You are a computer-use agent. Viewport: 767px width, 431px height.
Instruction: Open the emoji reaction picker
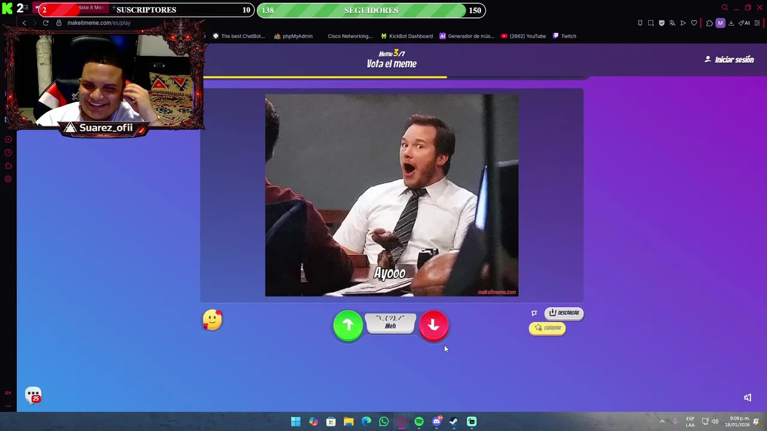[212, 320]
